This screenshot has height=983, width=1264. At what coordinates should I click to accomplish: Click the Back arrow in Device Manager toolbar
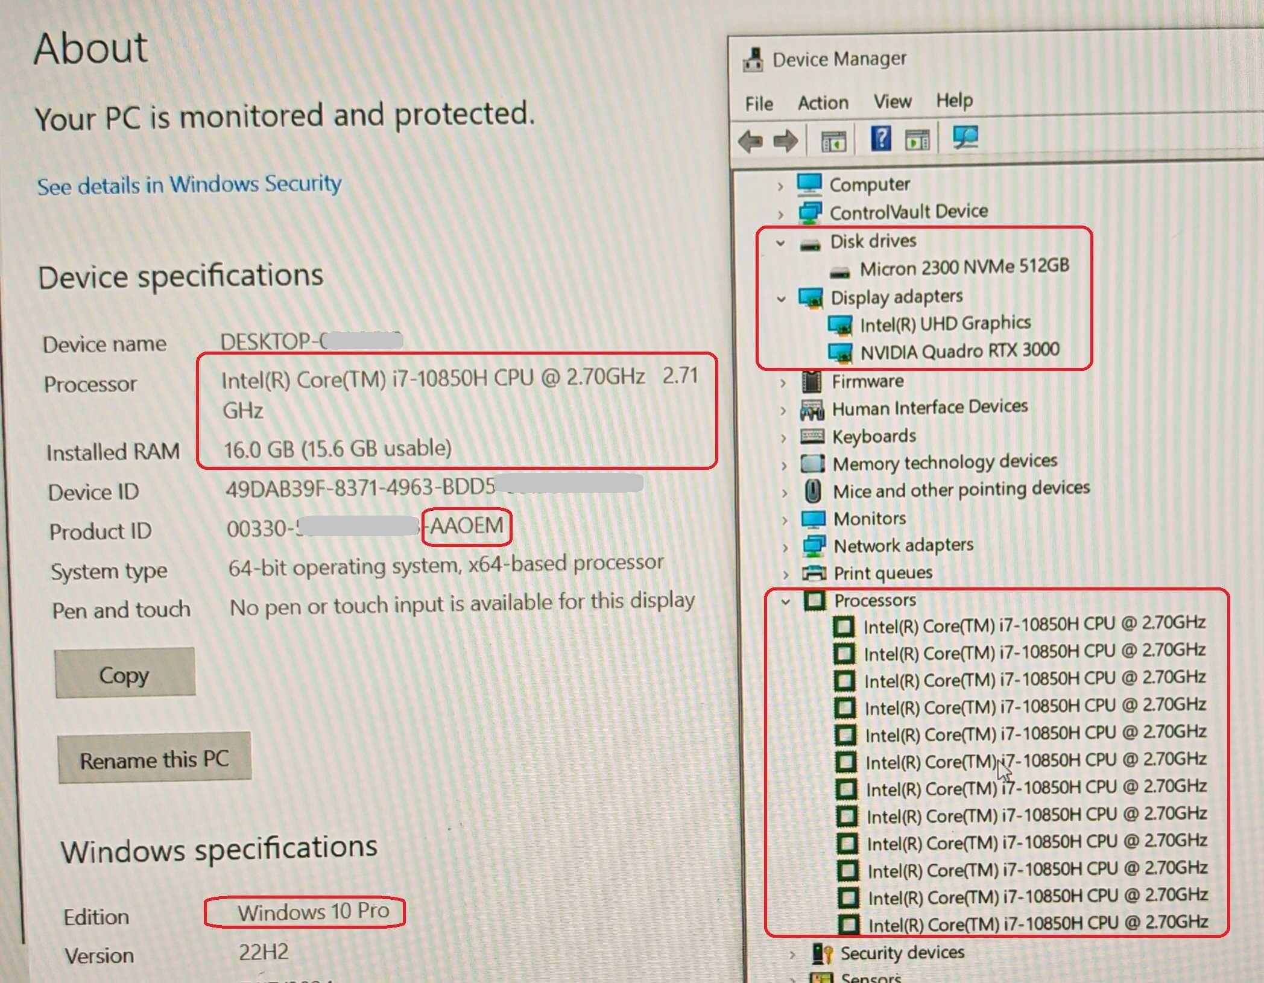click(751, 141)
